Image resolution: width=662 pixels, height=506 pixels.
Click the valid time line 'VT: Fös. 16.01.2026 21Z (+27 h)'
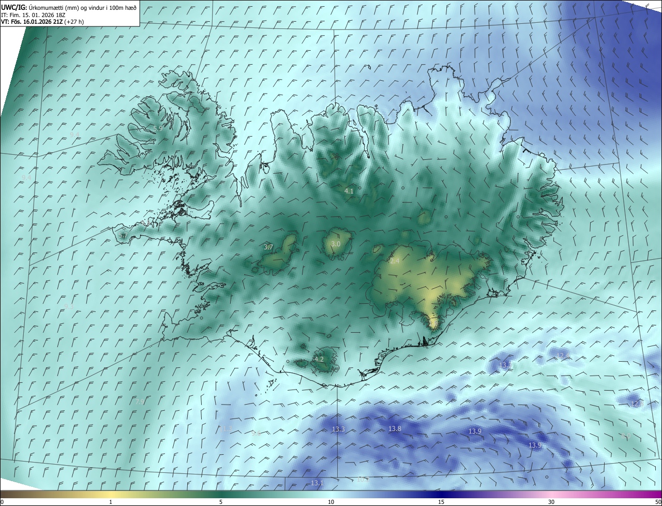[42, 22]
